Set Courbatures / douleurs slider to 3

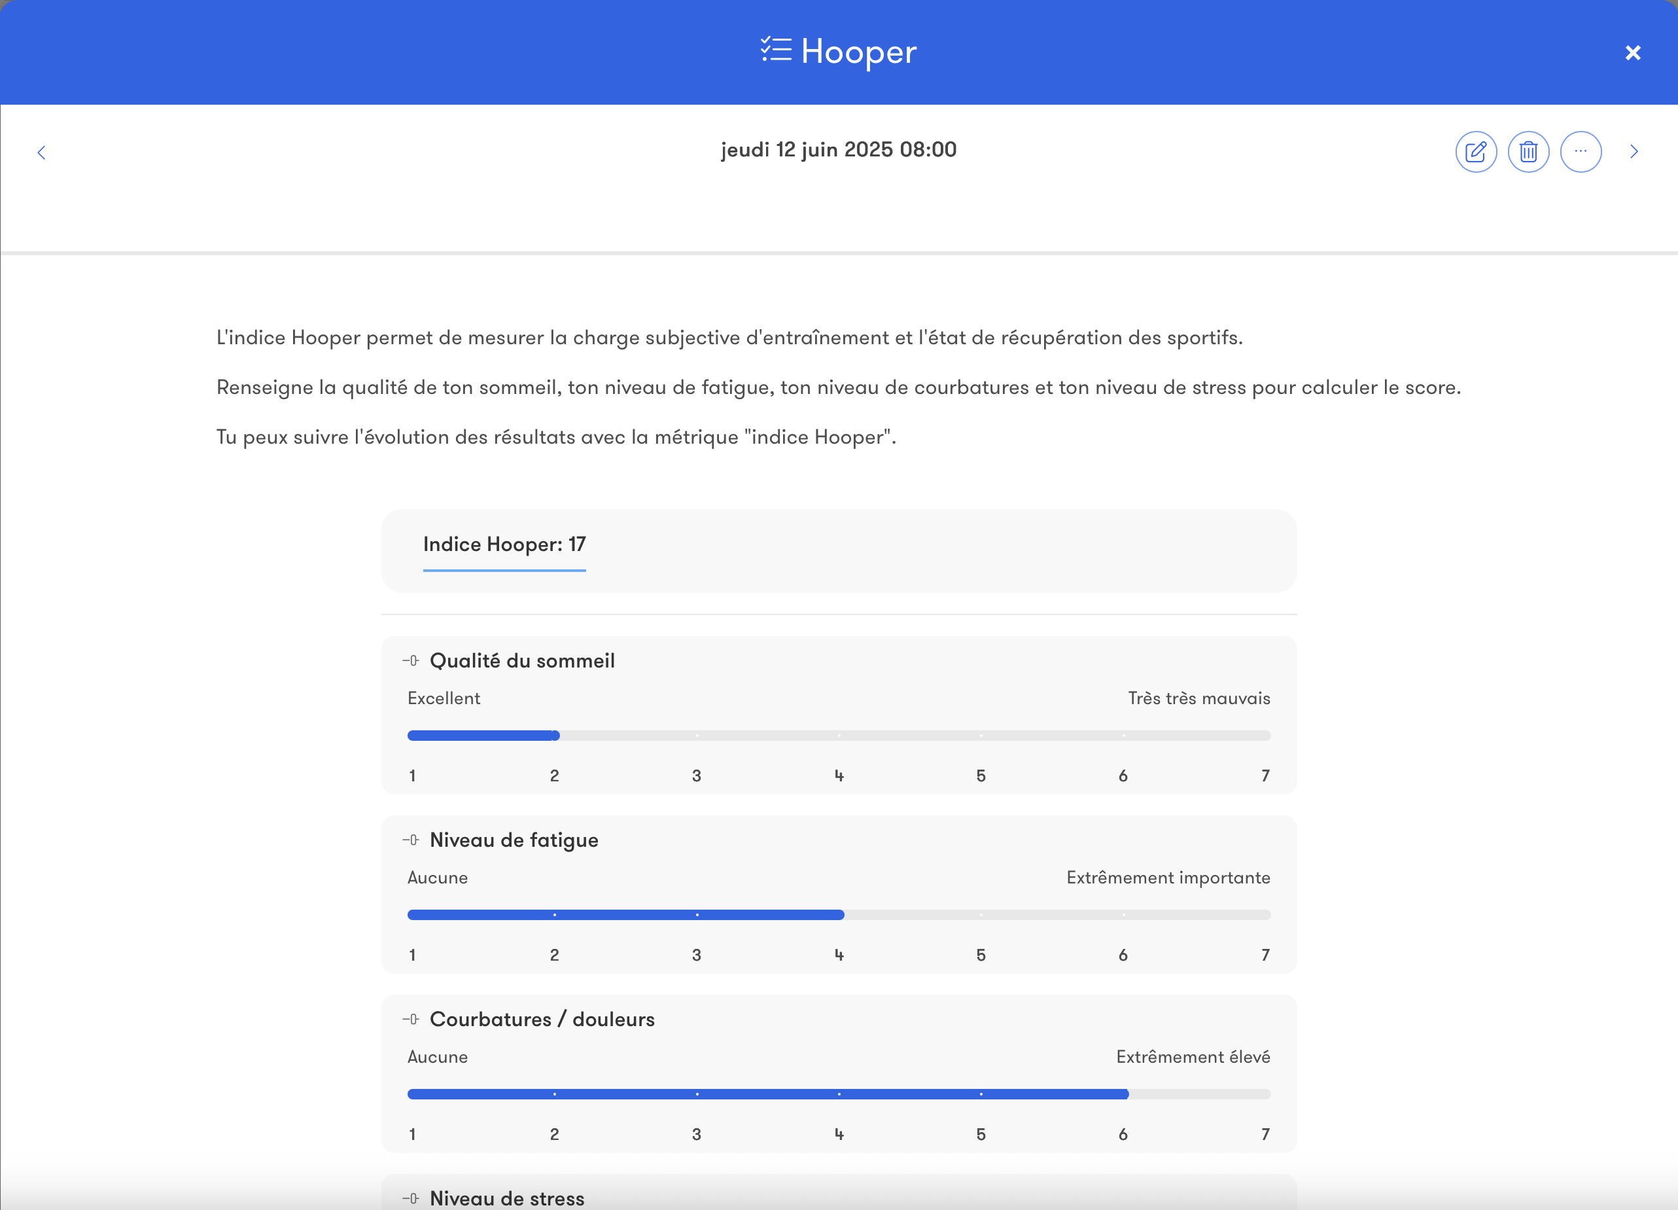pyautogui.click(x=696, y=1094)
